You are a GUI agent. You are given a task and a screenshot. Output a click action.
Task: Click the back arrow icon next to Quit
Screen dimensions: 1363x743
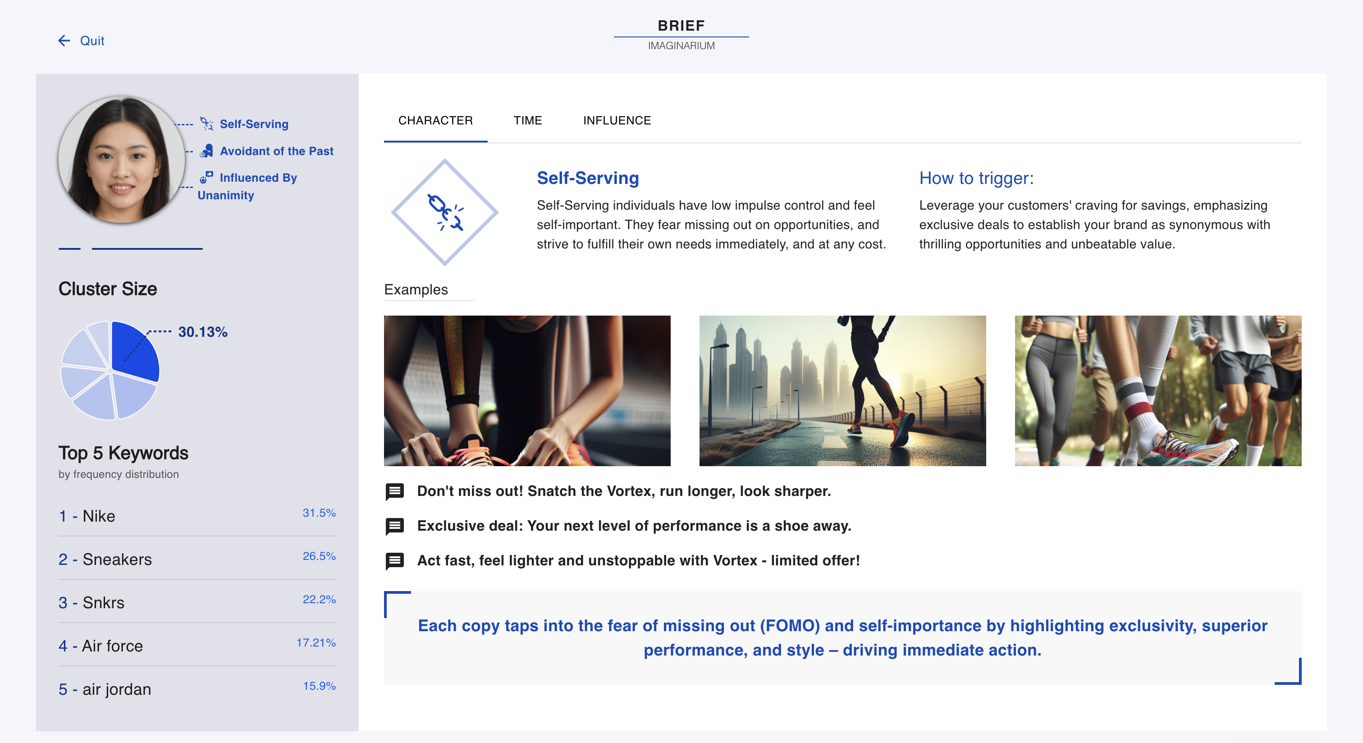coord(64,41)
